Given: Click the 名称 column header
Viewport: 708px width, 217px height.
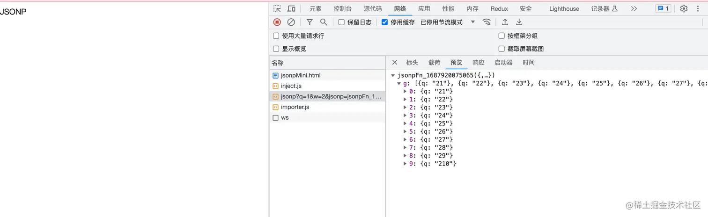Looking at the screenshot, I should [327, 63].
